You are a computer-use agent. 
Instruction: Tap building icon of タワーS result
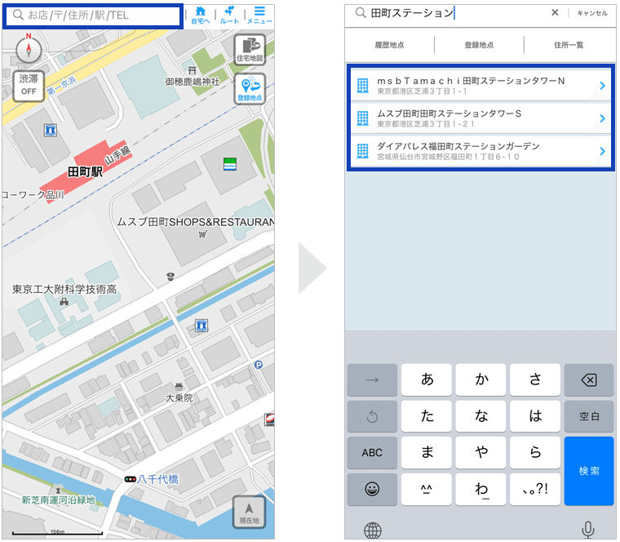[x=362, y=118]
